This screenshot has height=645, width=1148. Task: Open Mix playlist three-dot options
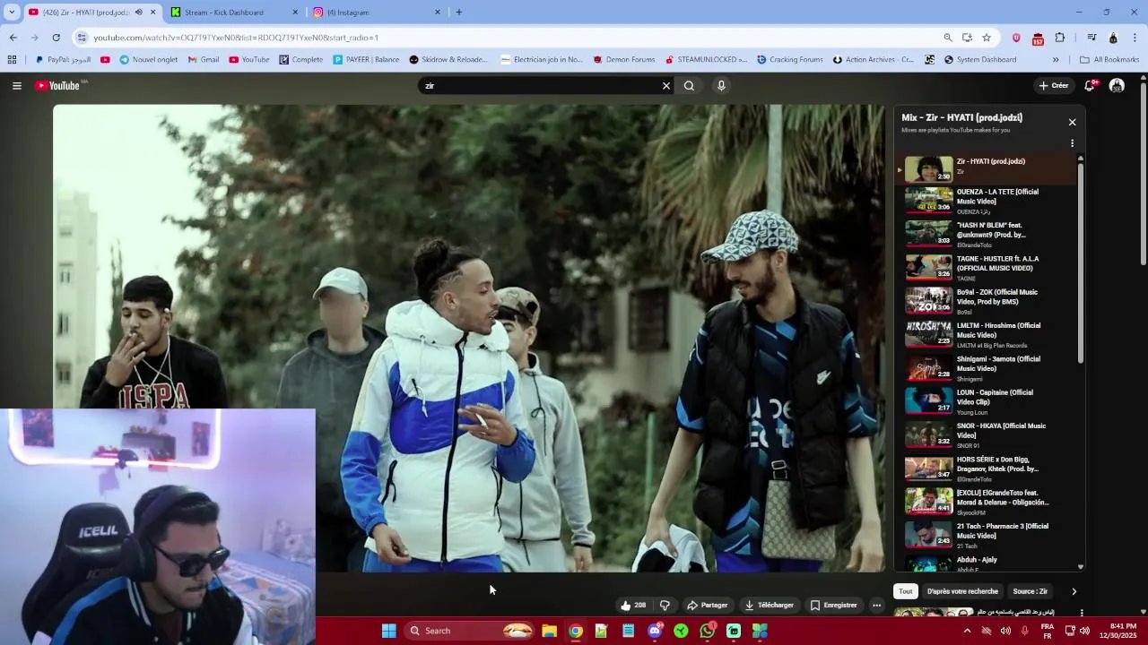click(x=1072, y=143)
